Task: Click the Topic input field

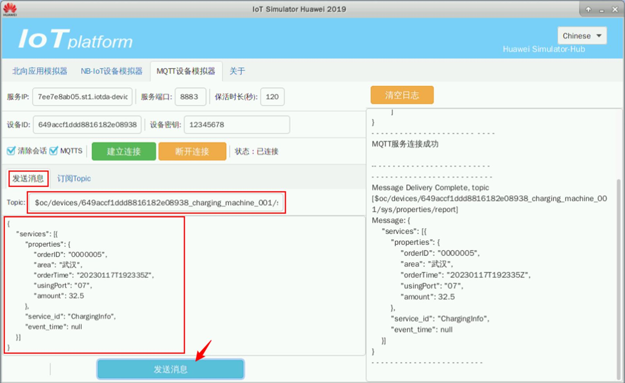Action: coord(156,203)
